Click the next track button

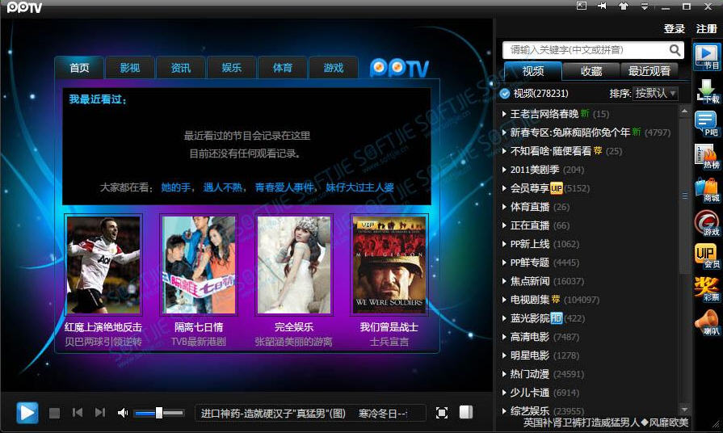pyautogui.click(x=99, y=413)
